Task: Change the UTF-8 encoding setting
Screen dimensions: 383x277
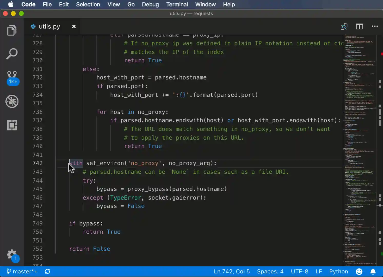Action: tap(300, 271)
